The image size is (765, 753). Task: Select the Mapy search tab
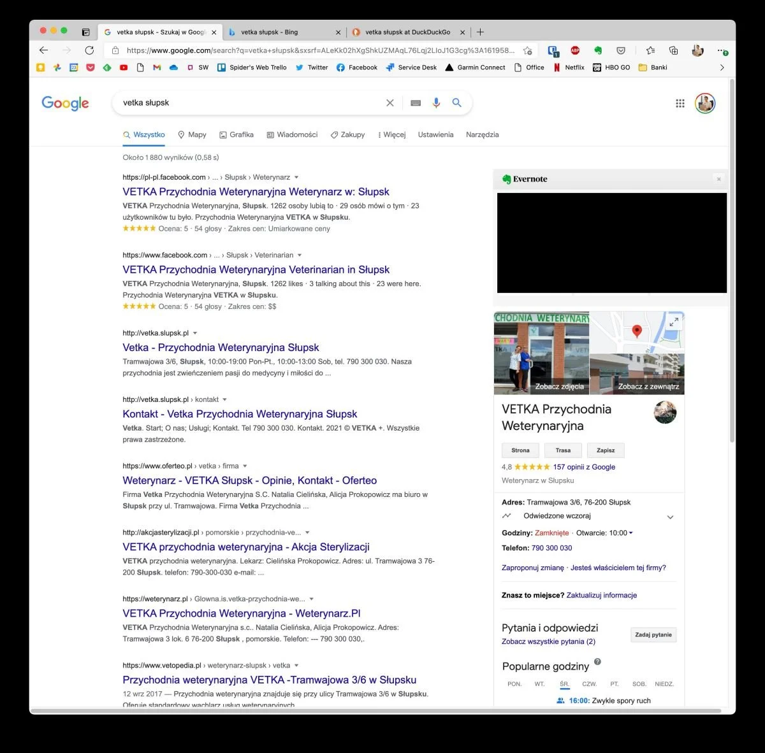click(x=192, y=134)
